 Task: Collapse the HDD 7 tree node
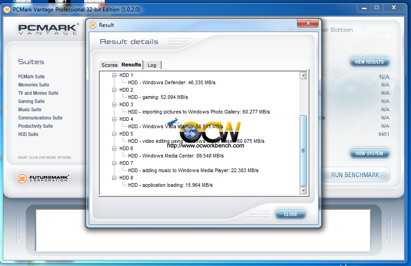pos(114,163)
